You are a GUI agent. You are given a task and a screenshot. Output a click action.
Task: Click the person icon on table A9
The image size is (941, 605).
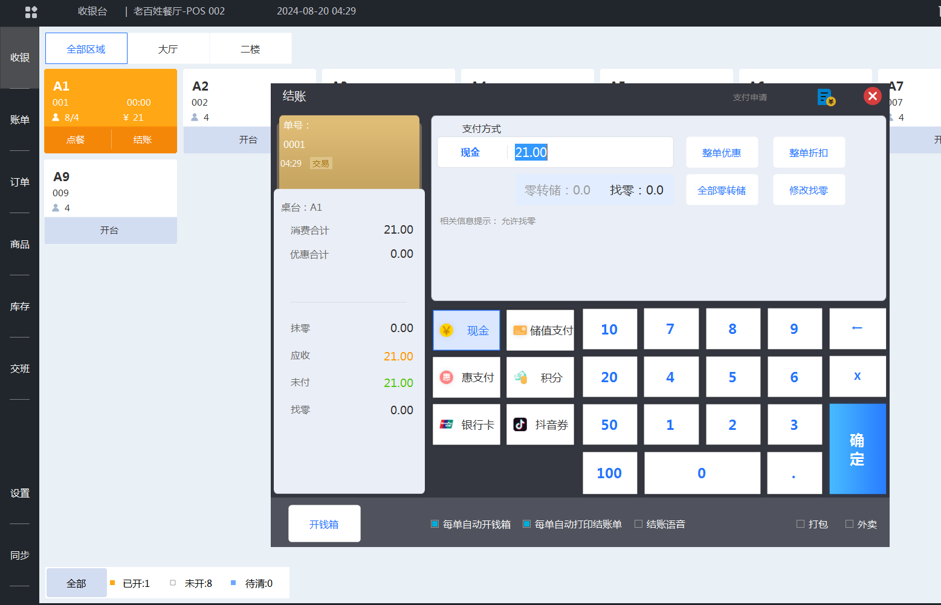coord(56,208)
